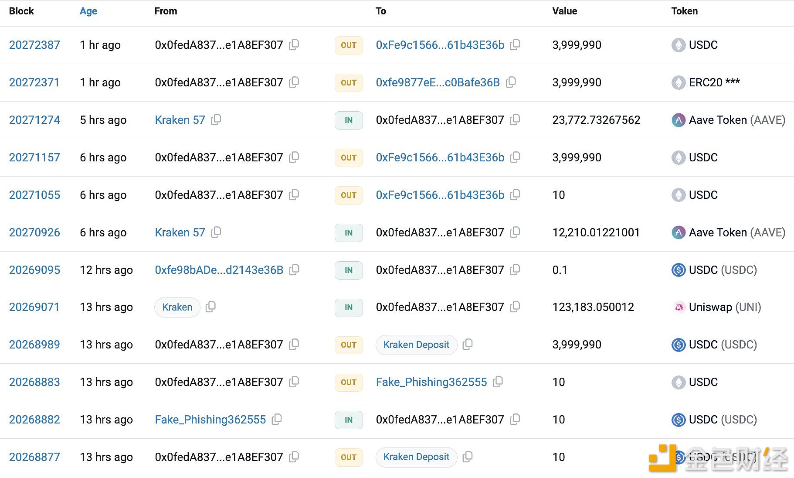Click the OUT badge in block 20272371 row
Image resolution: width=794 pixels, height=478 pixels.
[x=349, y=82]
